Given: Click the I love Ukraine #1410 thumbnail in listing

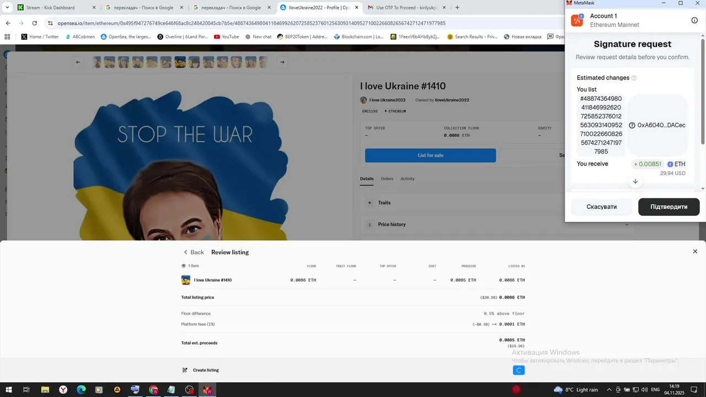Looking at the screenshot, I should (186, 280).
